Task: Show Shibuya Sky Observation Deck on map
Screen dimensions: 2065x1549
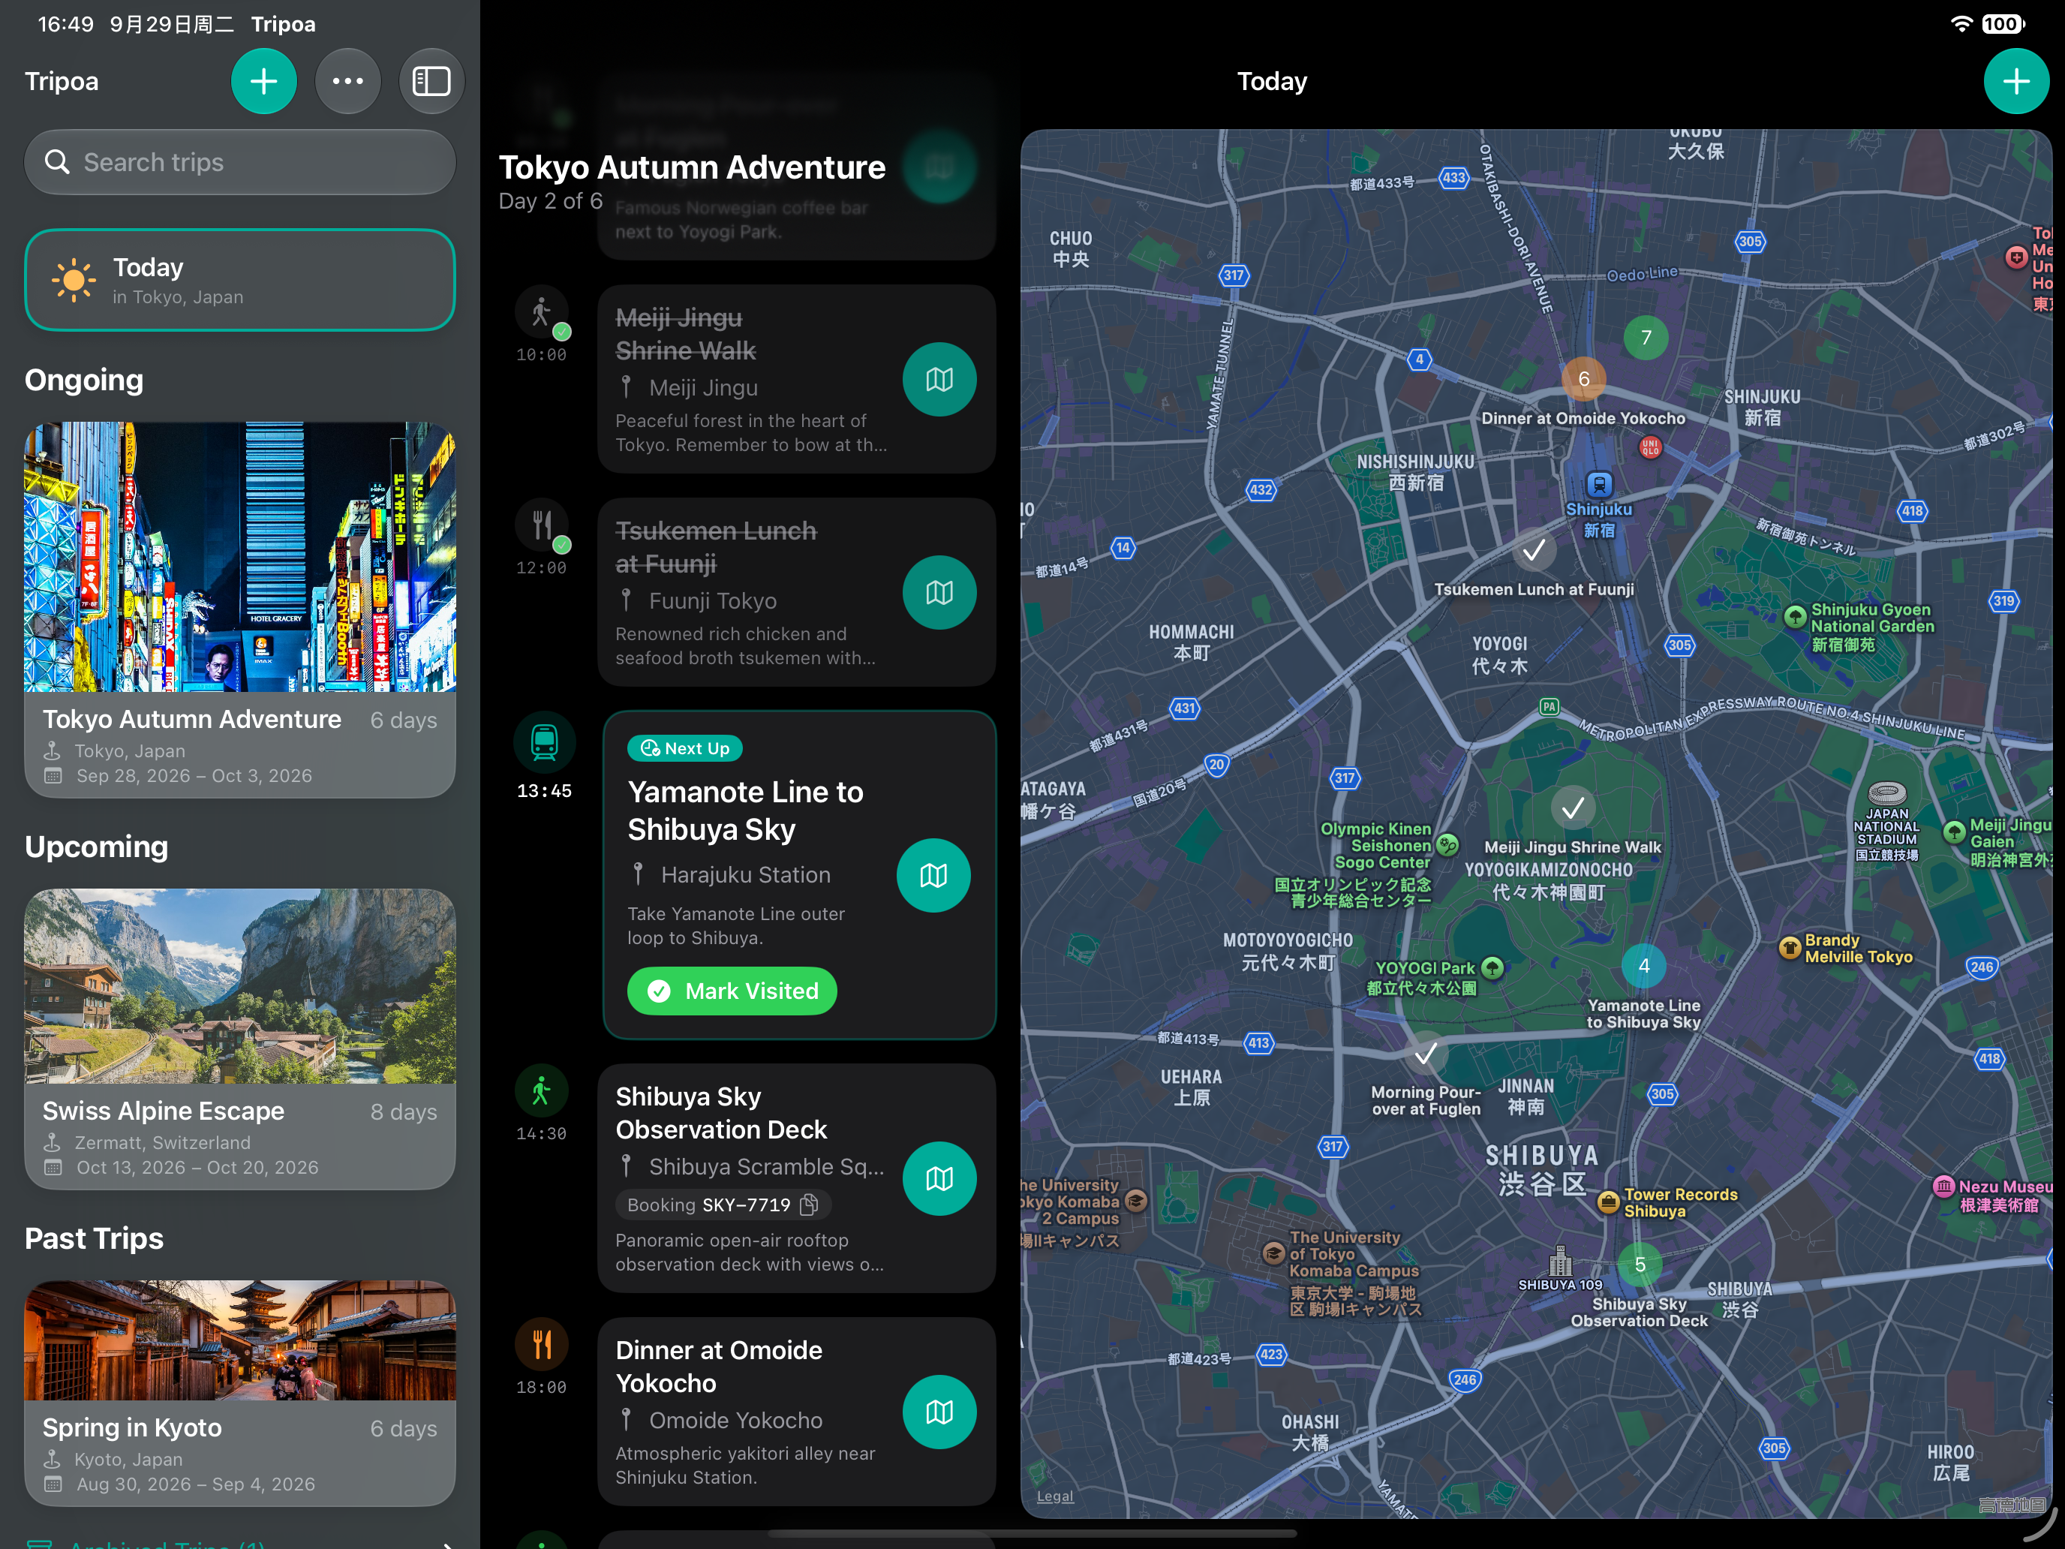Action: [x=939, y=1178]
